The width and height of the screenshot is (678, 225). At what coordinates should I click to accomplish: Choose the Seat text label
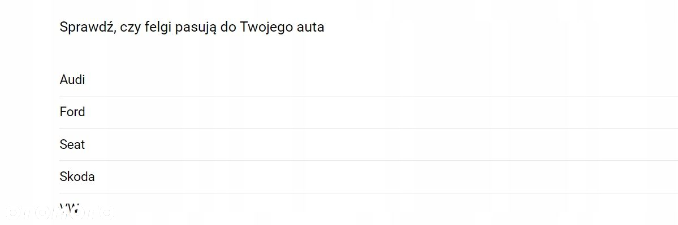click(72, 144)
